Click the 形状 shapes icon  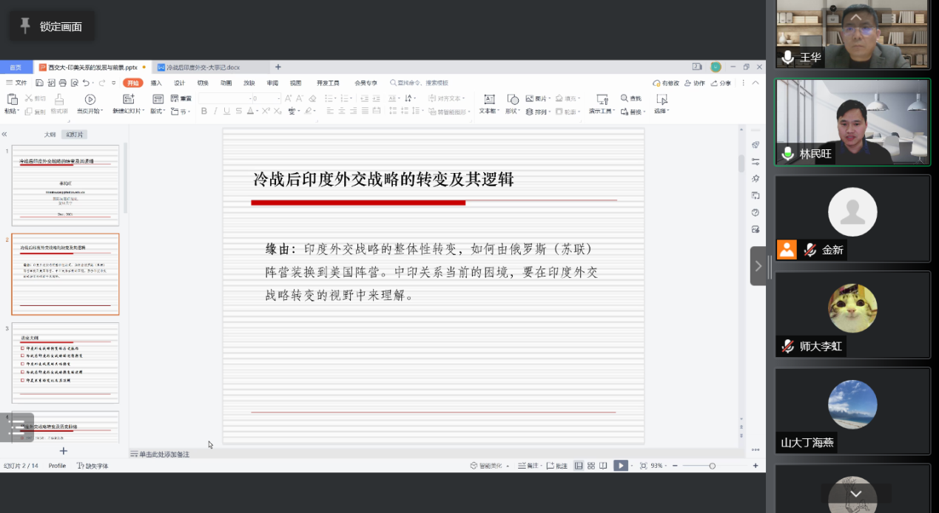coord(512,100)
